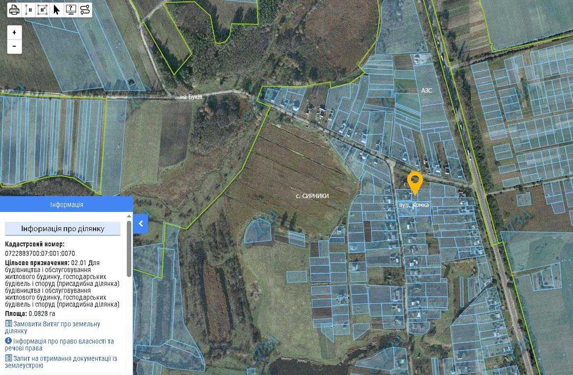Activate the arrow pointer tool
Viewport: 573px width, 375px height.
click(x=56, y=10)
